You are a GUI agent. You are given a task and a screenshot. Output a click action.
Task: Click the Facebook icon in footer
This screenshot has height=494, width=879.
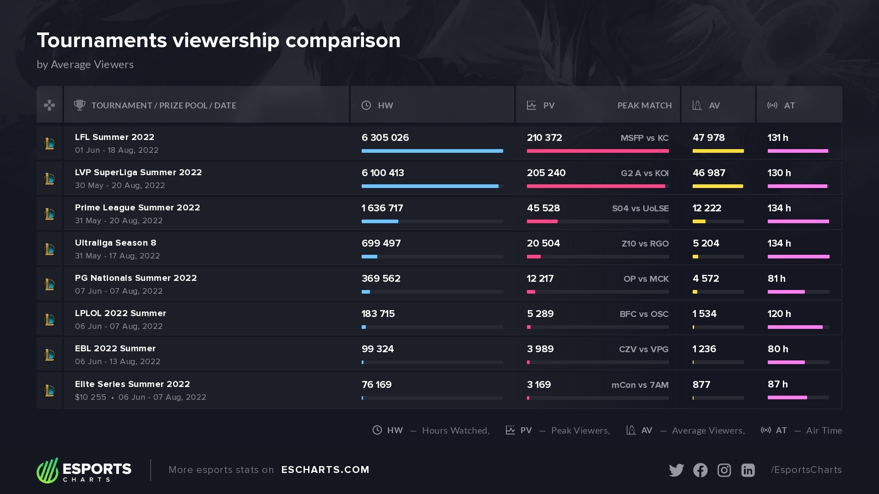pyautogui.click(x=700, y=470)
